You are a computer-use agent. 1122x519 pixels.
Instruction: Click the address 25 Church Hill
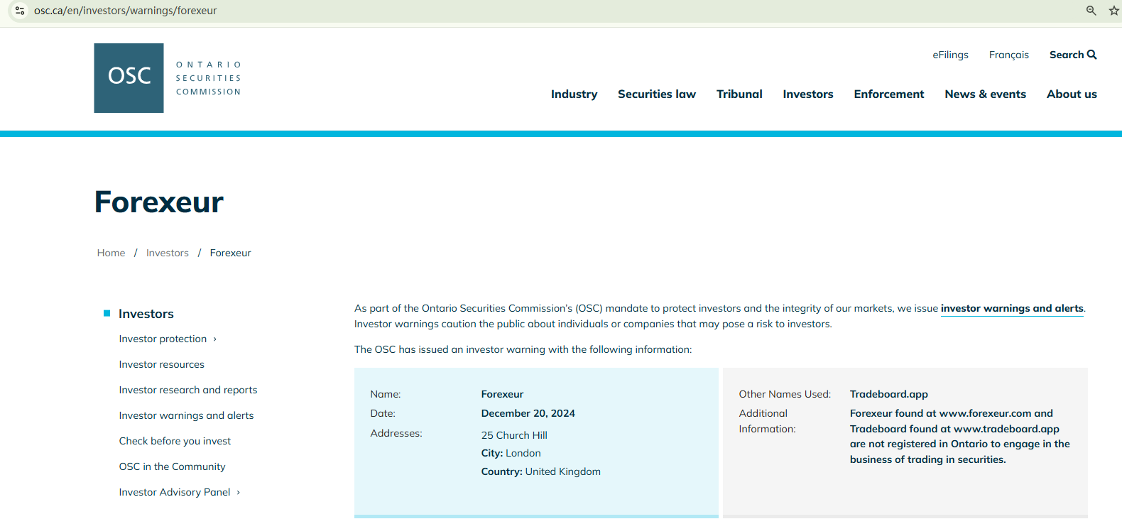[x=514, y=435]
